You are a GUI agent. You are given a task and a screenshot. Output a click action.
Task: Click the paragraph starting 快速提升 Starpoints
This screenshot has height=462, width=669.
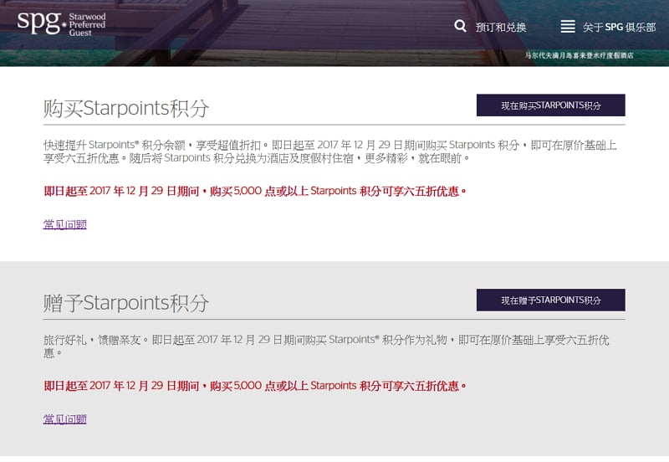point(330,151)
